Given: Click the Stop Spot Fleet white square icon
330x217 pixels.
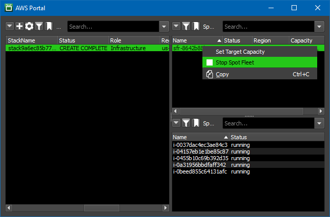Looking at the screenshot, I should 210,62.
